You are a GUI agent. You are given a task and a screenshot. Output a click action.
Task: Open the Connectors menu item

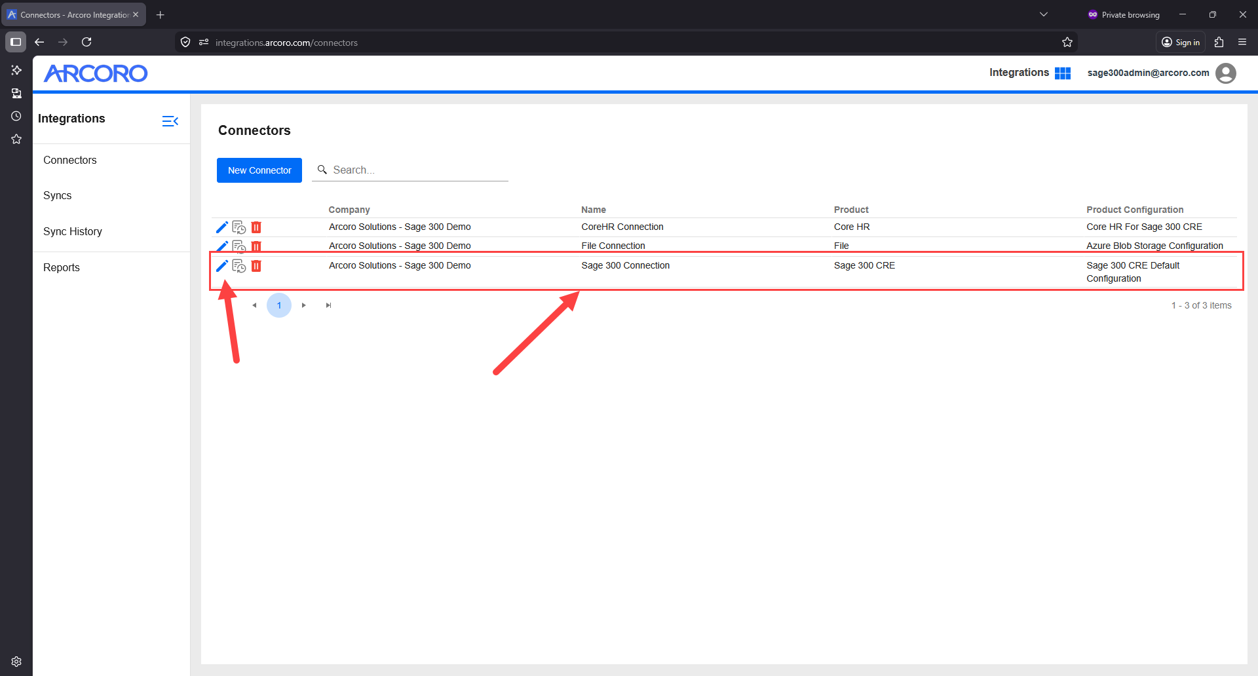69,160
